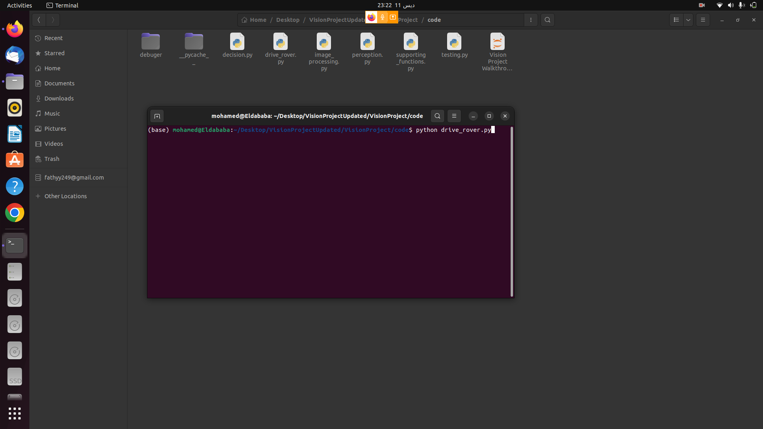Click the search icon in the file manager toolbar

pos(547,19)
